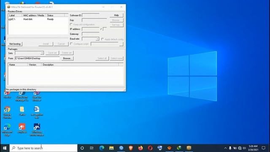
Task: Launch Opera from the taskbar
Action: 150,148
